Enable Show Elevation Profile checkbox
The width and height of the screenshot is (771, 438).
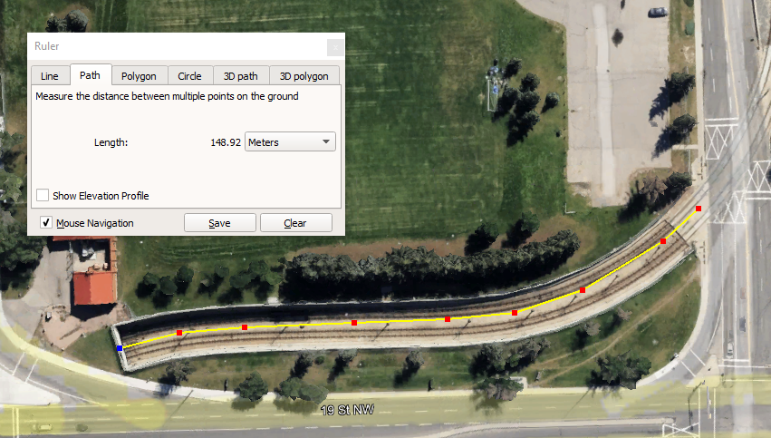click(x=43, y=195)
